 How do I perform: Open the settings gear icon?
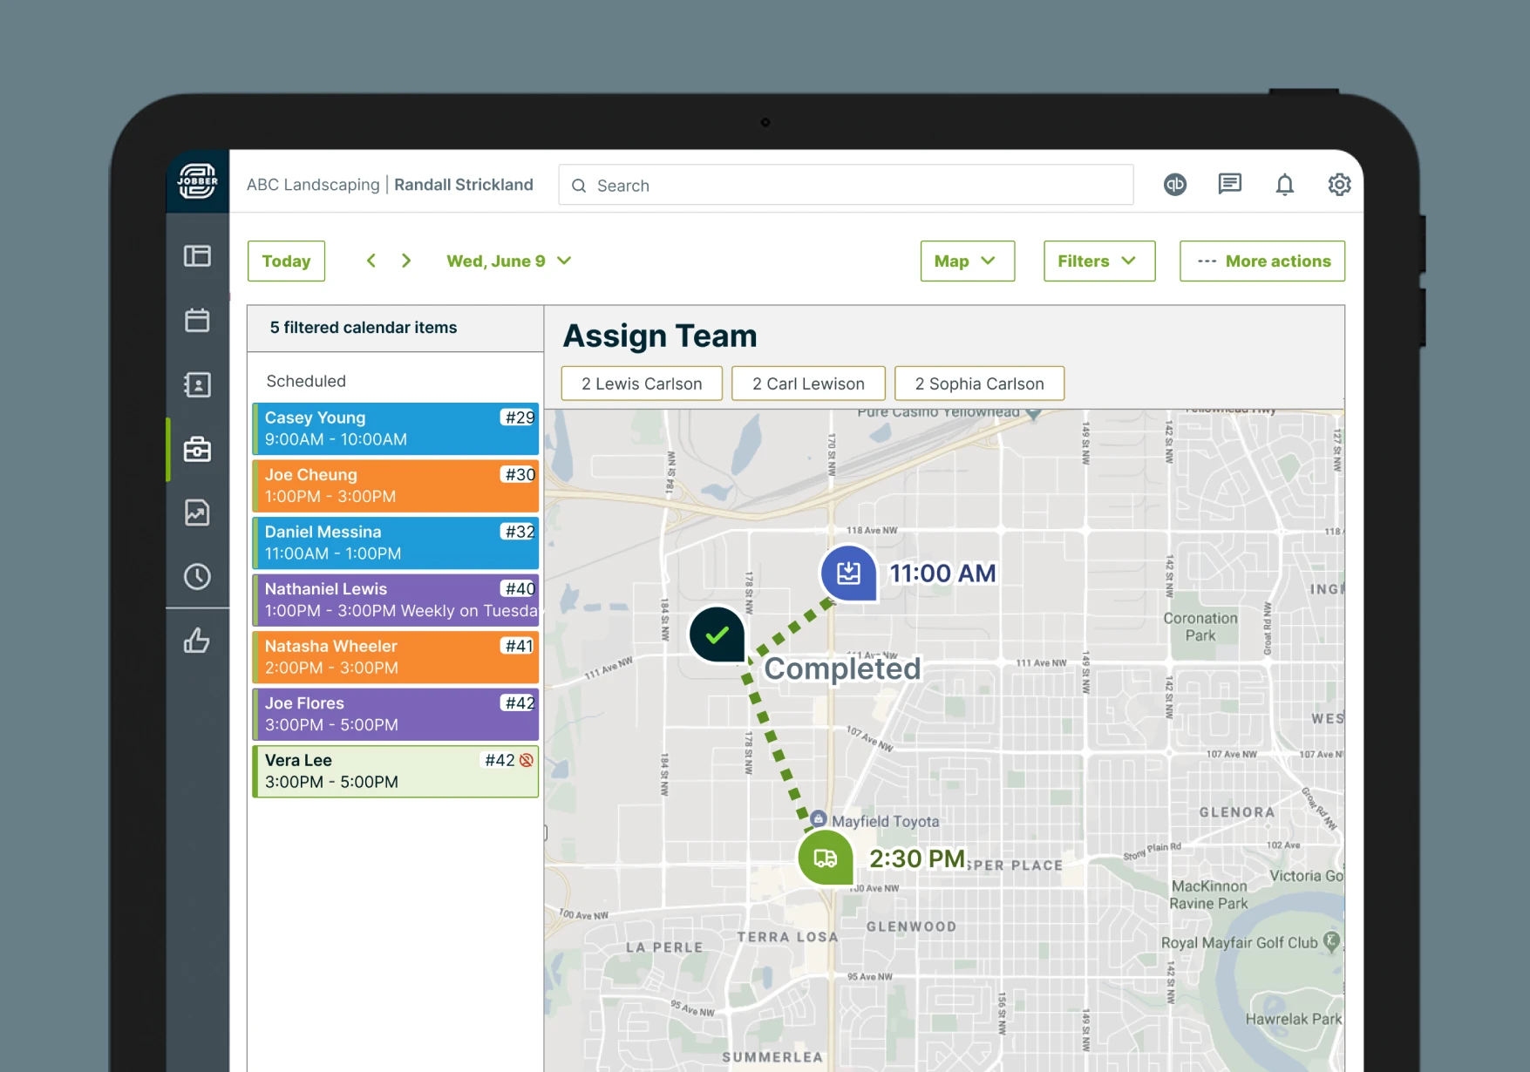point(1339,185)
